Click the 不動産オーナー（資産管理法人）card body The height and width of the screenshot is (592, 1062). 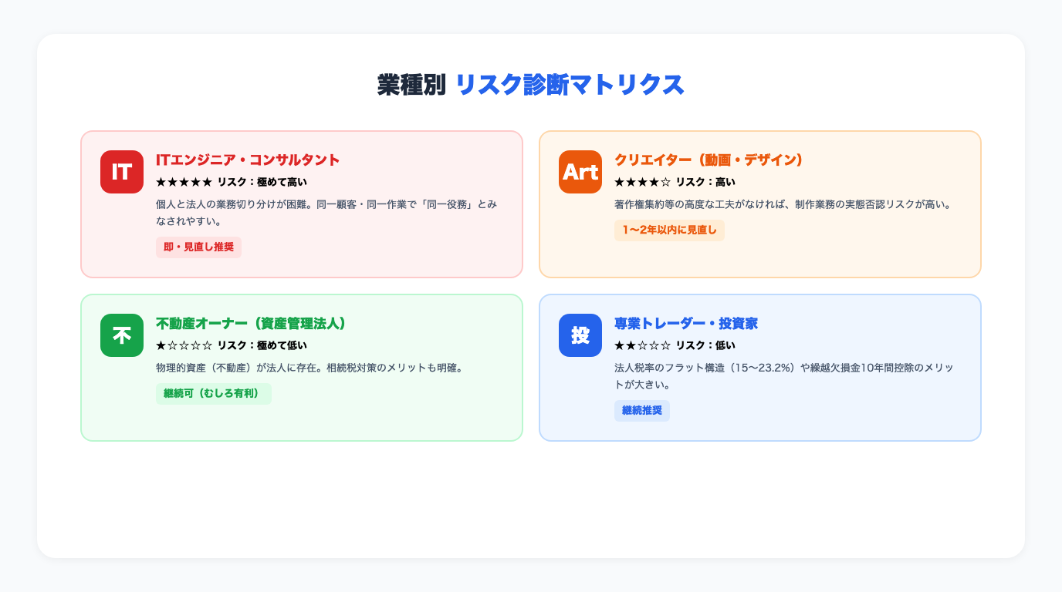[x=301, y=368]
